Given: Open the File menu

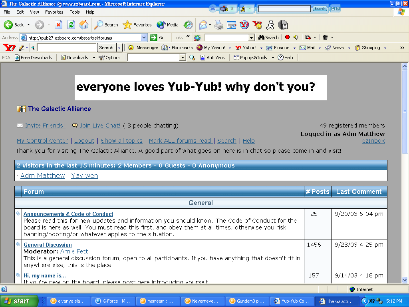Looking at the screenshot, I should (7, 12).
